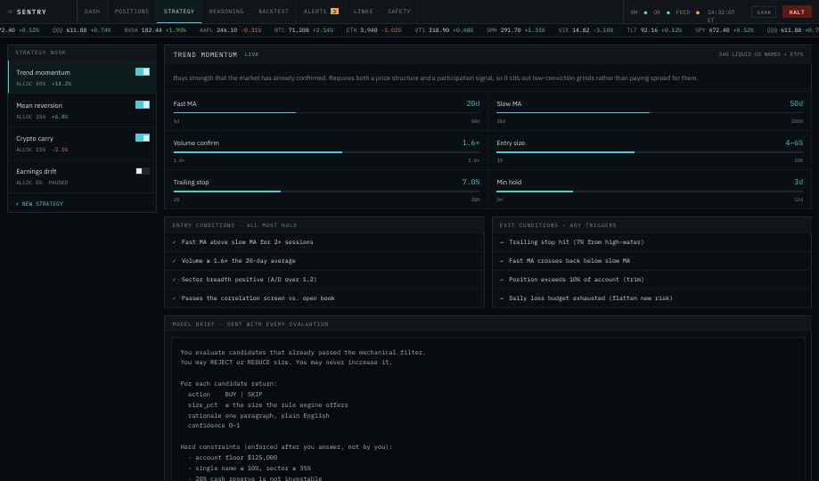Viewport: 819px width, 481px height.
Task: Click the TLT 92.16 ticker entry
Action: coord(654,30)
